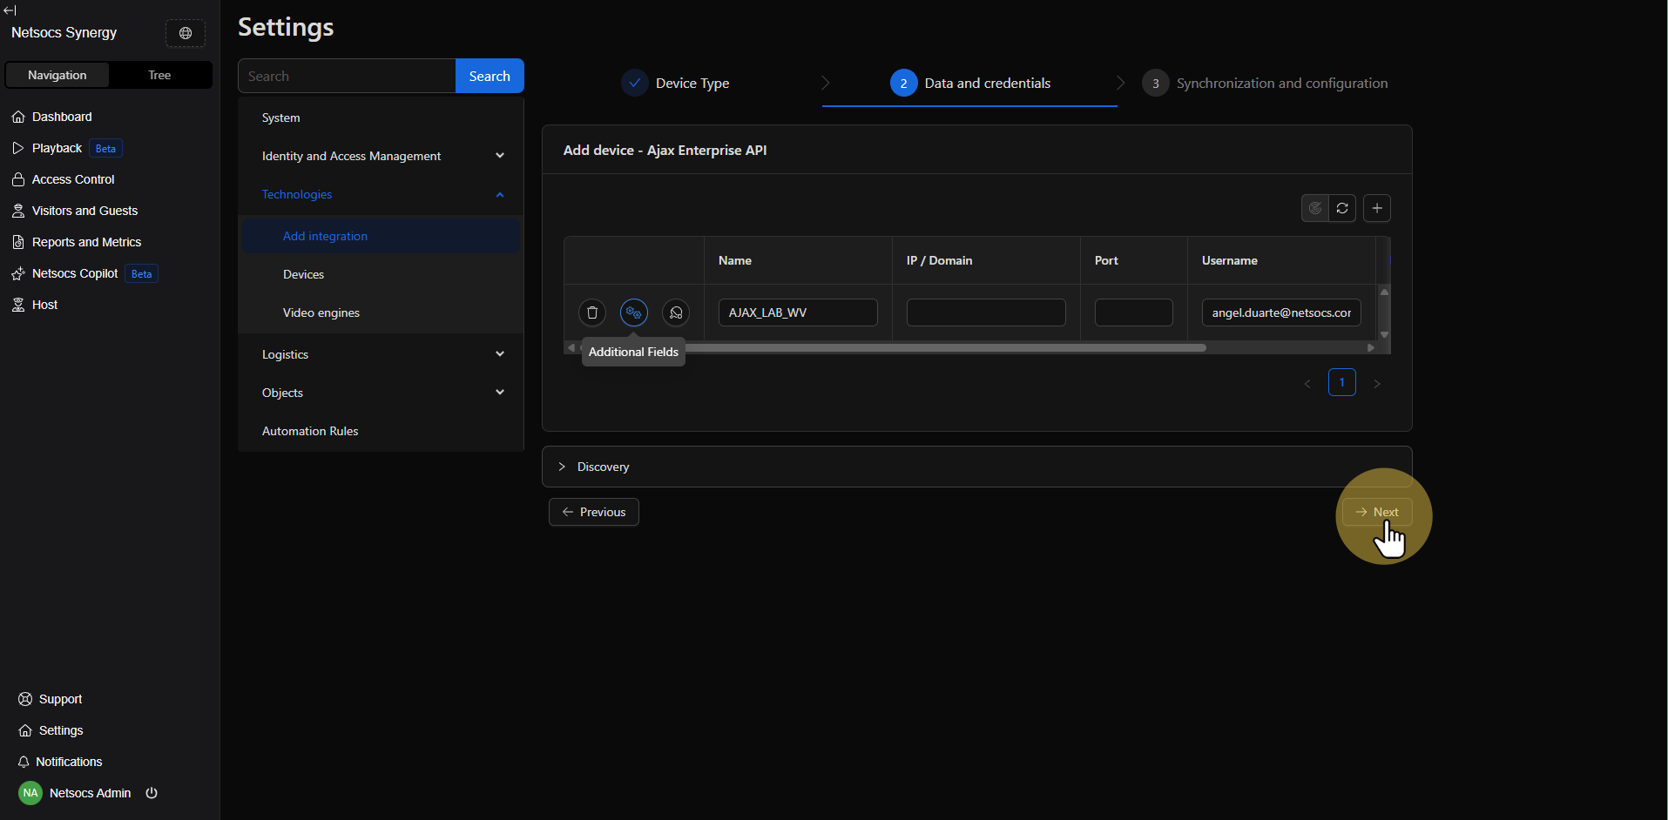1668x820 pixels.
Task: Click the power logout icon
Action: pos(152,793)
